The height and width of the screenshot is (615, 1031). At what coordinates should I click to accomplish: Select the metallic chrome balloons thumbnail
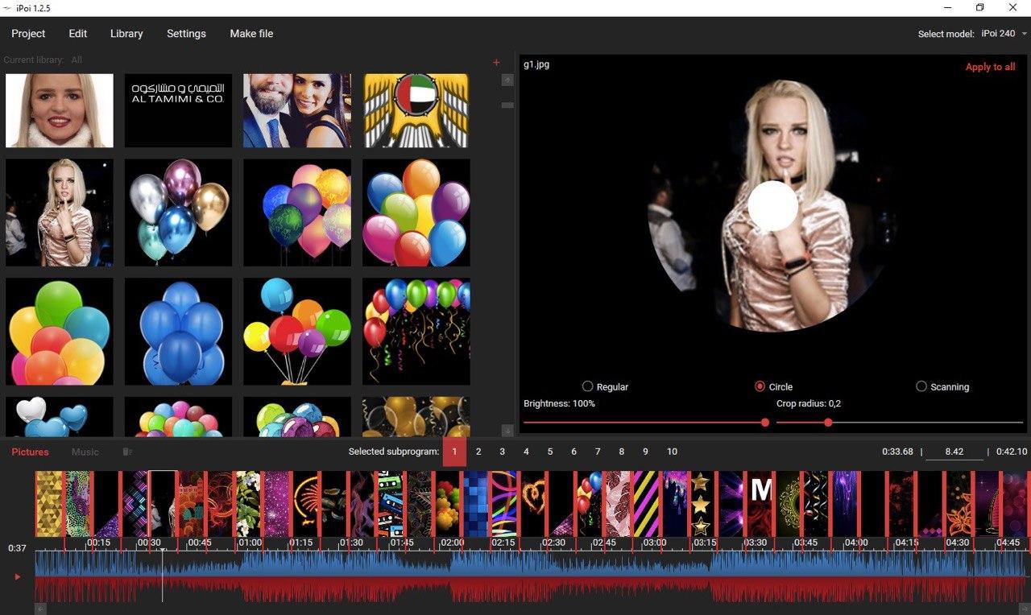178,213
